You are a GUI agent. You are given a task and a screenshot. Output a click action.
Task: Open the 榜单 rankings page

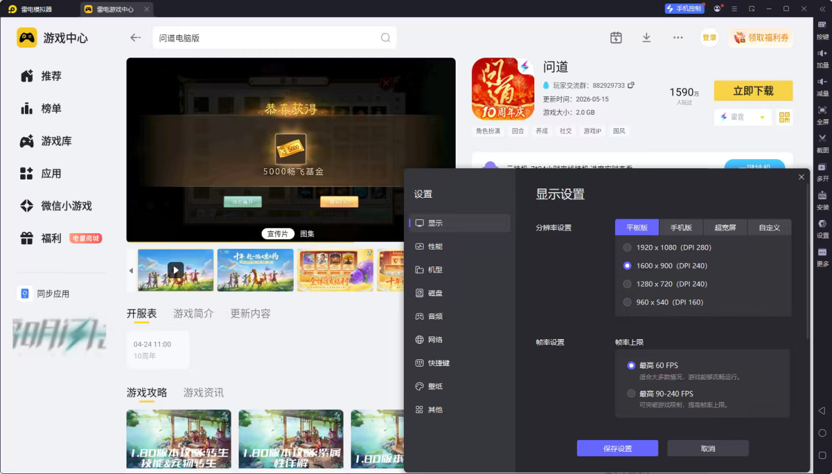[x=41, y=109]
